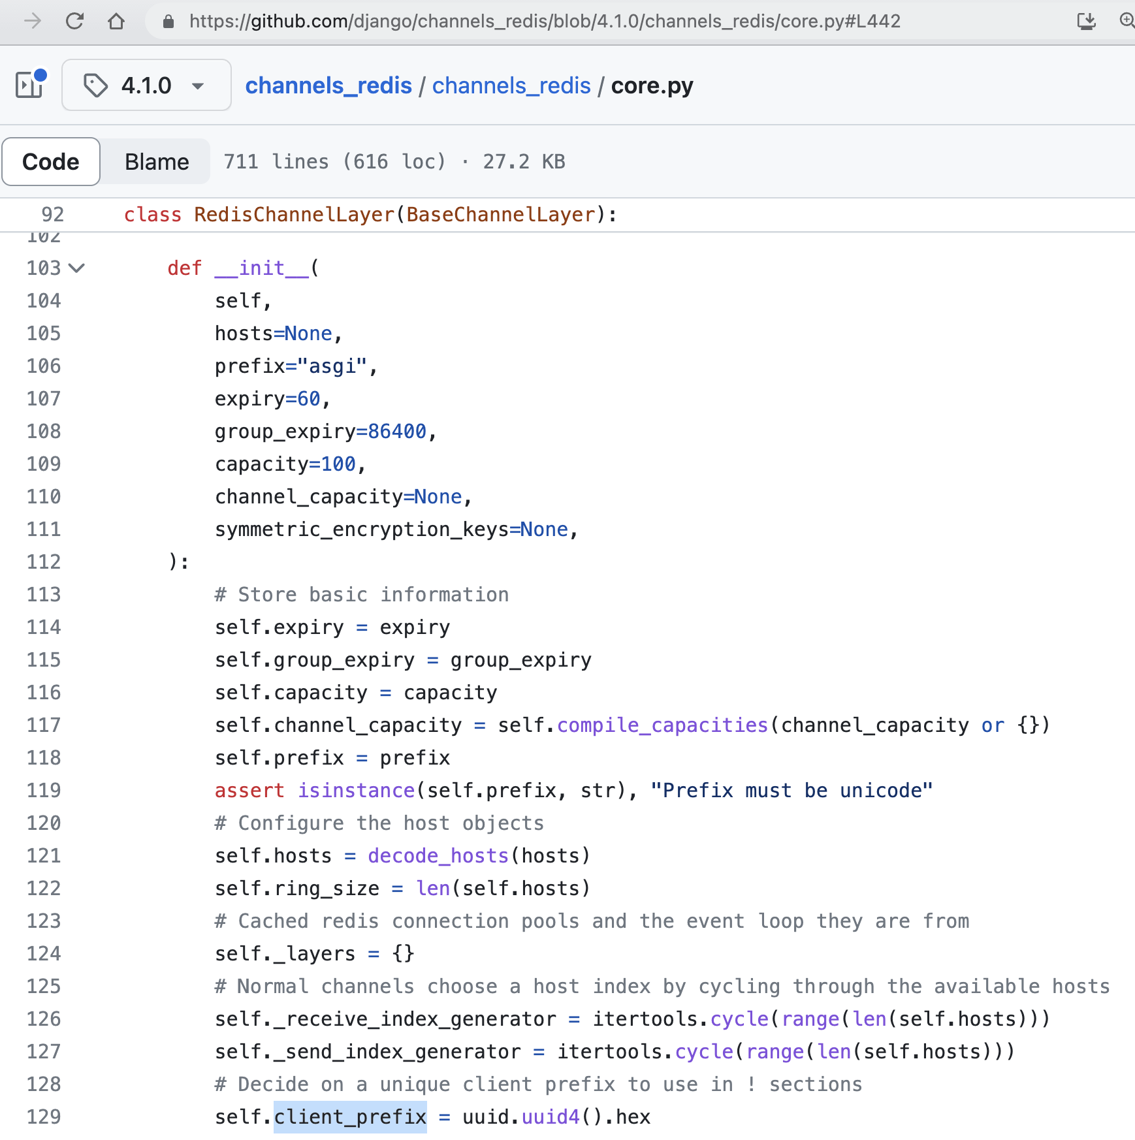Click the uuid4 call on line 129
This screenshot has width=1135, height=1140.
pos(551,1116)
